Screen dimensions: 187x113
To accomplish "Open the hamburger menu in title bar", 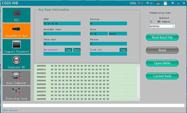I will pos(173,3).
